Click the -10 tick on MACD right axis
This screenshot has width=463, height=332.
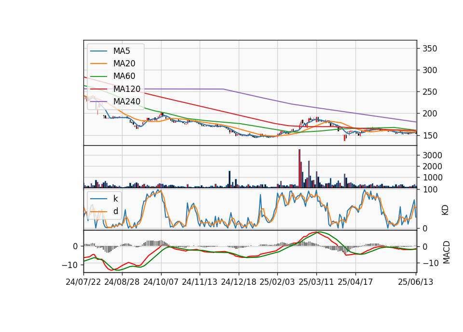tap(431, 263)
